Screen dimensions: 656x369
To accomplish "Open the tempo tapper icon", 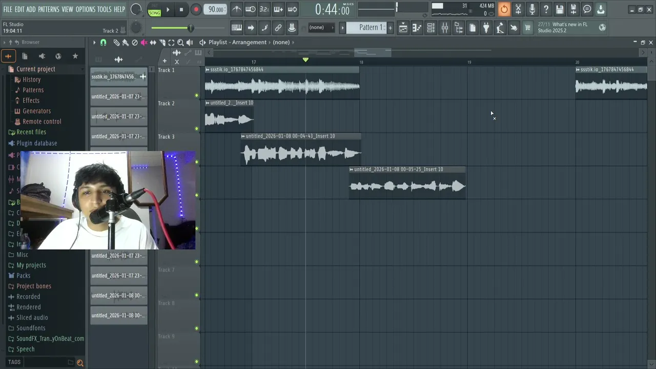I will 500,28.
